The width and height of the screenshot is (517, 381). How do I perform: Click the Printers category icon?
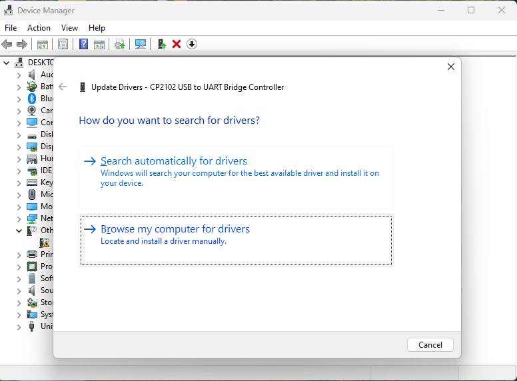click(32, 254)
